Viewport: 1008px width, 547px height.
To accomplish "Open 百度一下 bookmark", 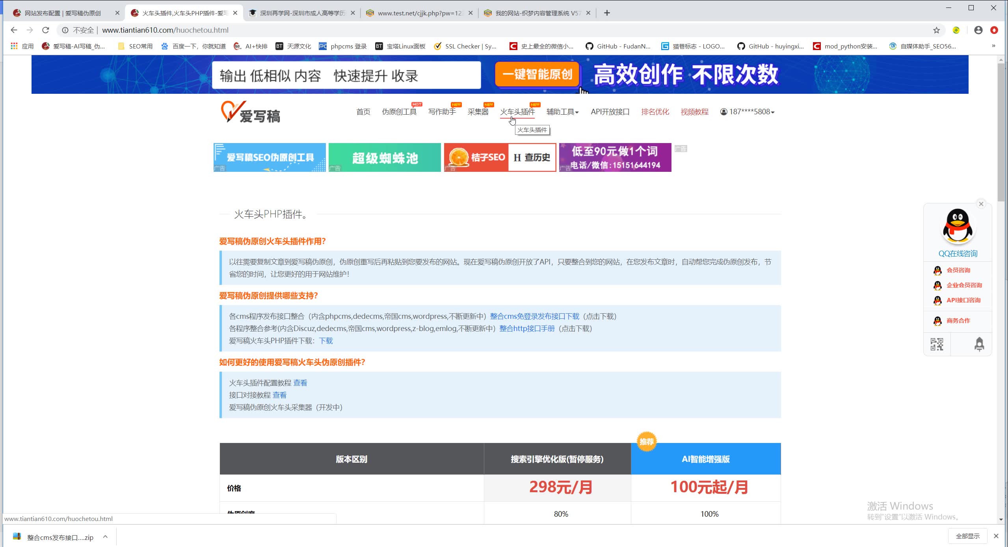I will click(193, 46).
